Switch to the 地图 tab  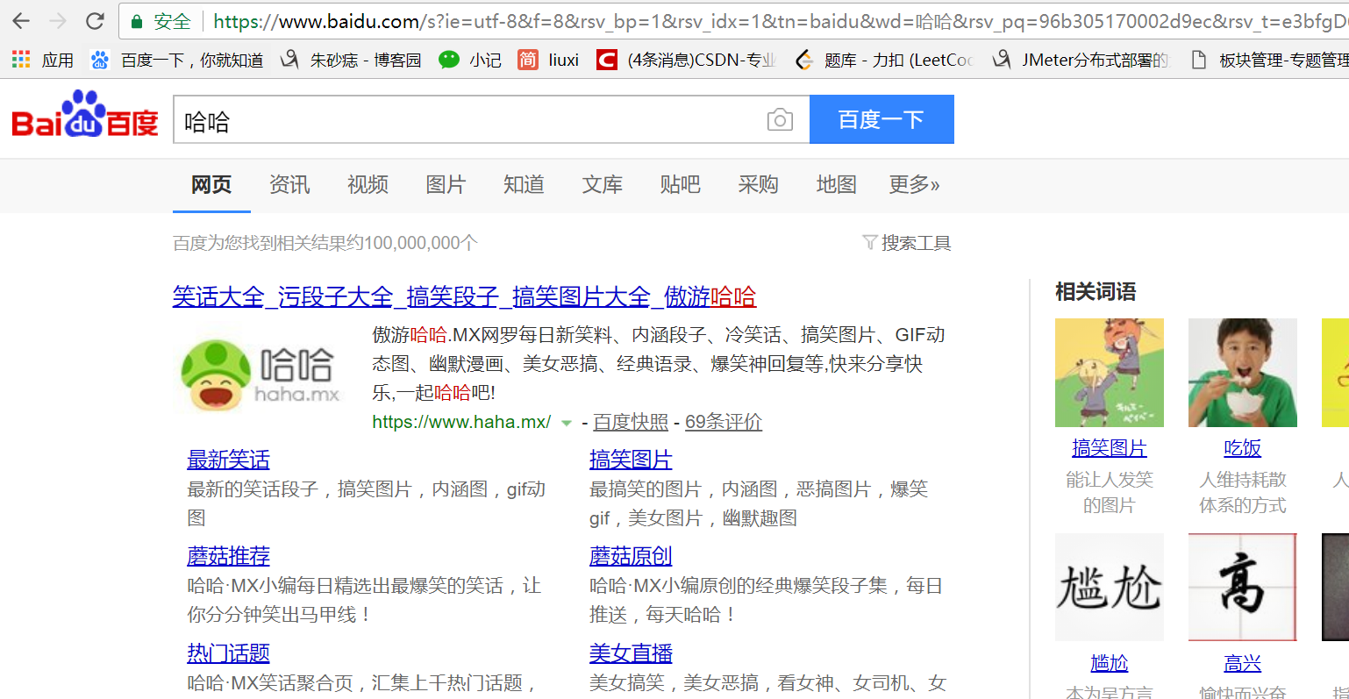click(837, 184)
